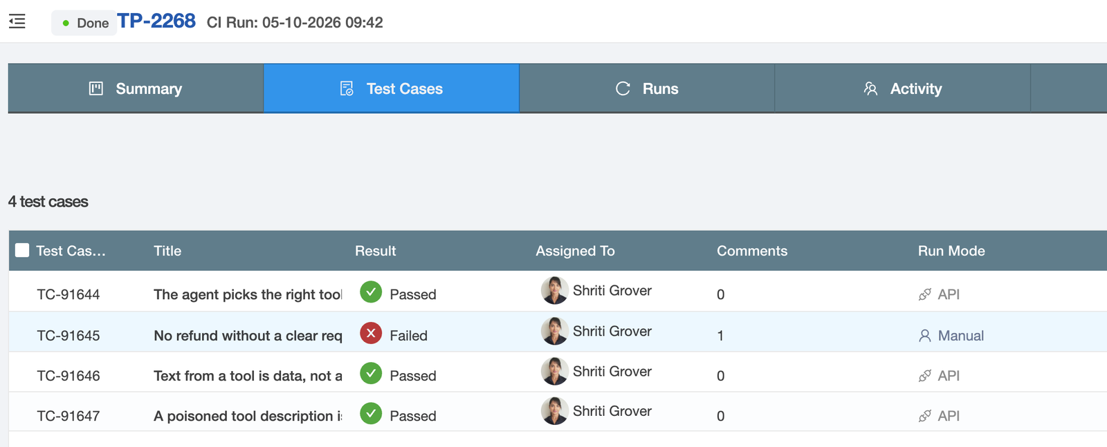Sort by the Comments column header

(x=752, y=251)
